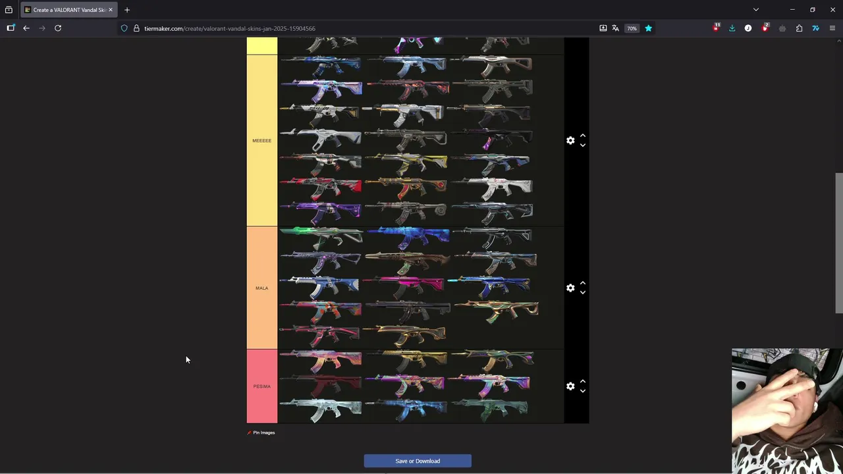Go back to the previous page
This screenshot has height=474, width=843.
coord(26,28)
